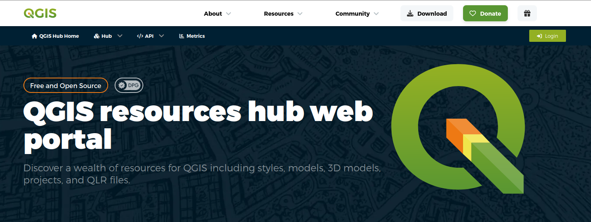Image resolution: width=591 pixels, height=222 pixels.
Task: Click the house icon in hub navbar
Action: (34, 36)
